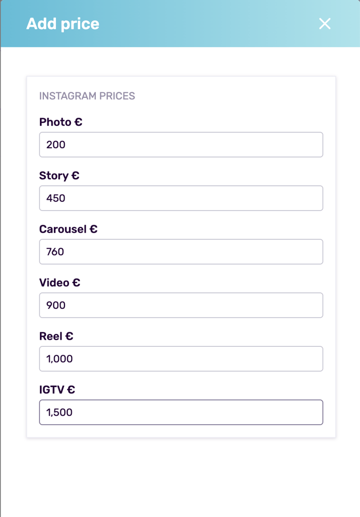Screen dimensions: 360x517
Task: Click the IGTV € label
Action: click(x=57, y=390)
